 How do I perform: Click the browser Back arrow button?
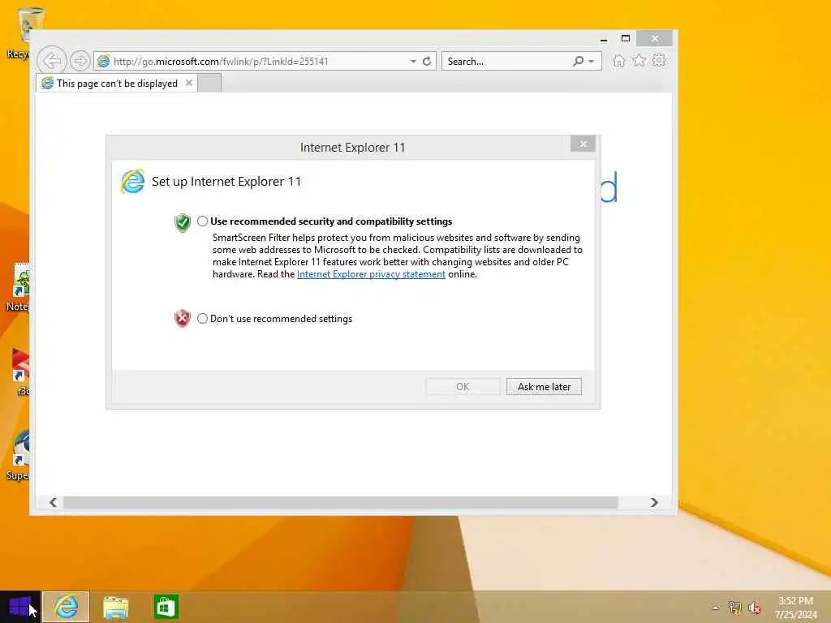[x=52, y=61]
